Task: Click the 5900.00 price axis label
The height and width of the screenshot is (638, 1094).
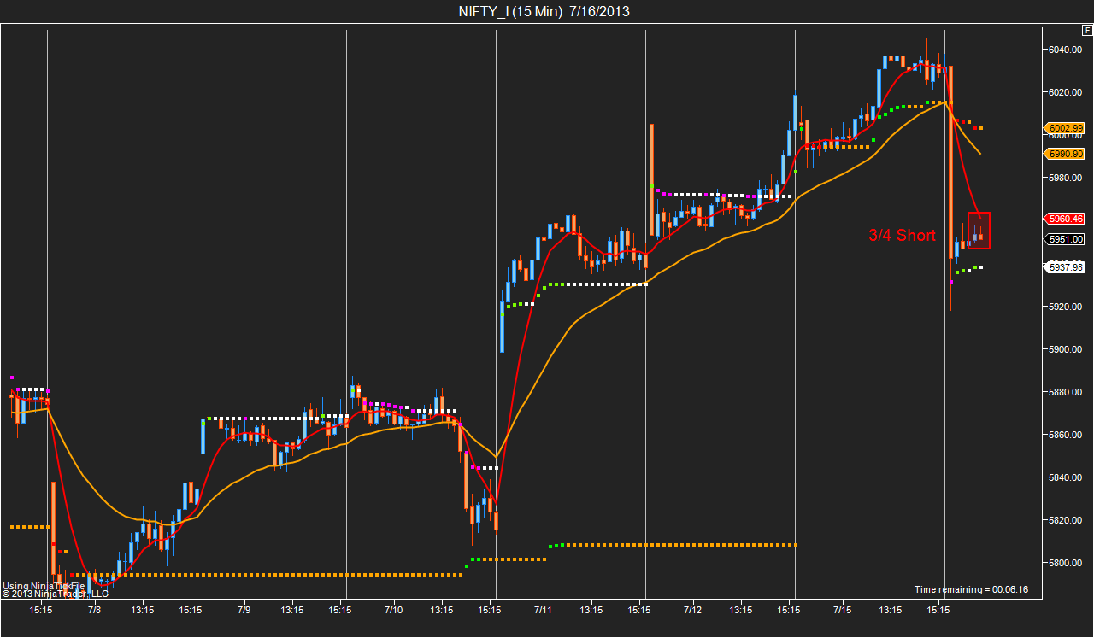Action: tap(1066, 349)
